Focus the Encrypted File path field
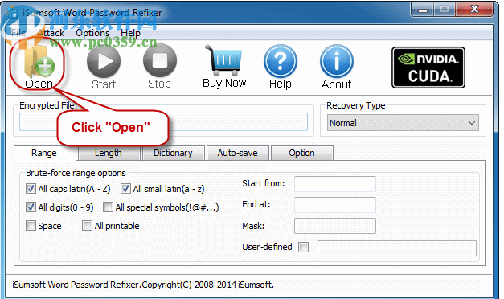Viewport: 504px width, 299px height. click(163, 121)
